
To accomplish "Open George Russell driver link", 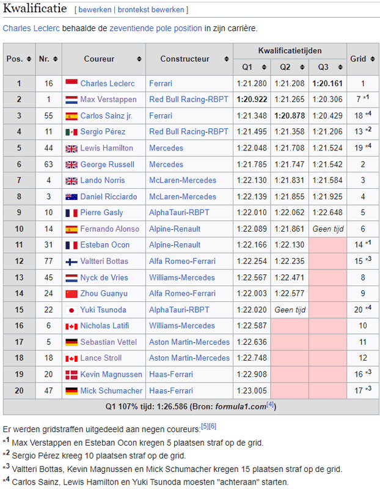I will point(108,164).
